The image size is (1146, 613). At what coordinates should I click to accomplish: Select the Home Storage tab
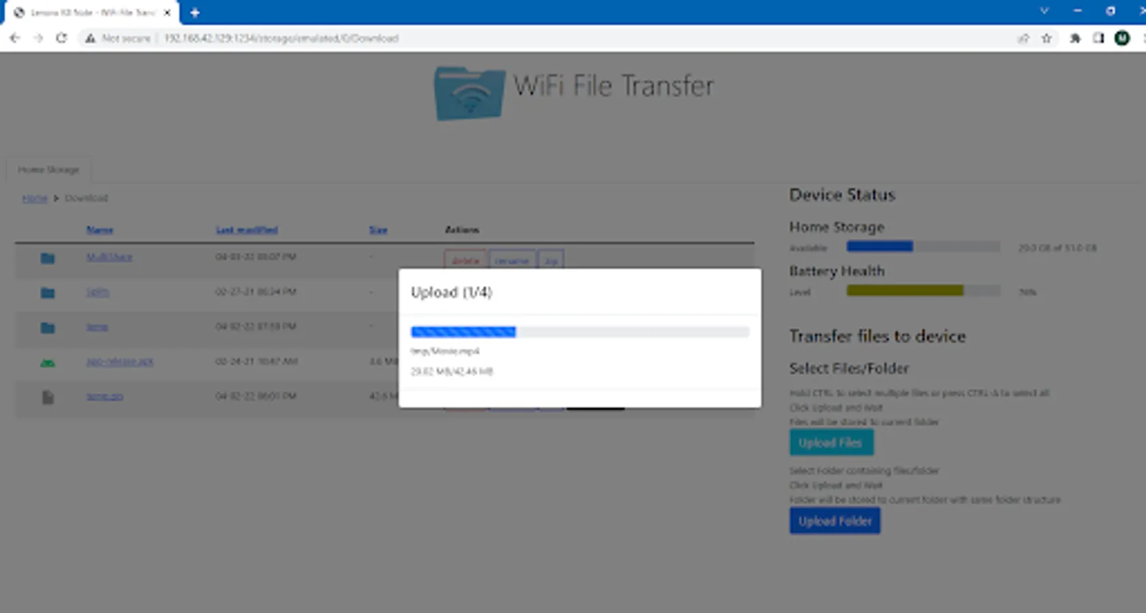pos(48,170)
